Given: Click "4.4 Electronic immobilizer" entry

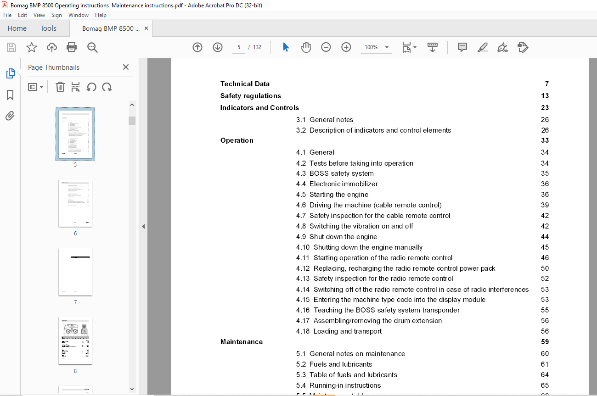Looking at the screenshot, I should click(337, 184).
